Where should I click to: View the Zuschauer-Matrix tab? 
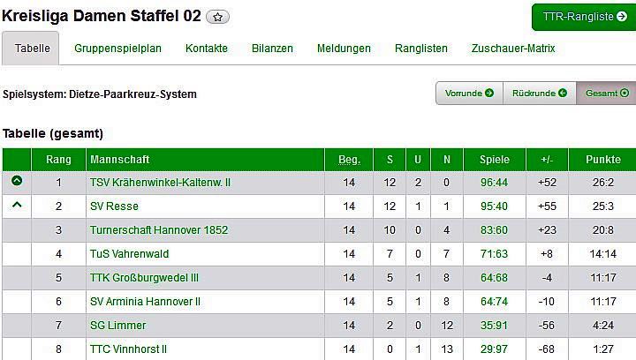512,49
